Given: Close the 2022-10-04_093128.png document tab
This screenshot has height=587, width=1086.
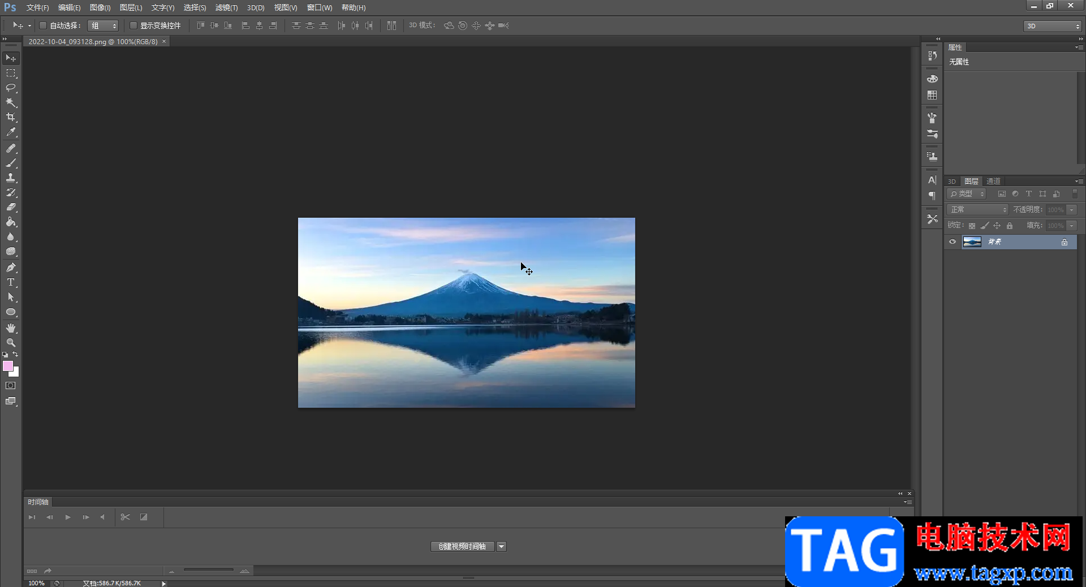Looking at the screenshot, I should [164, 41].
